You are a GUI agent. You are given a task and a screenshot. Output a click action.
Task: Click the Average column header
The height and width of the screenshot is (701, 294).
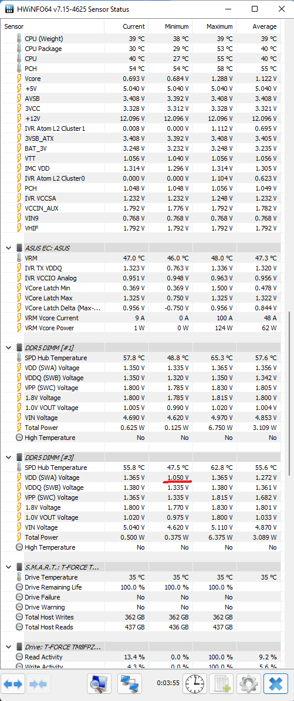coord(258,26)
